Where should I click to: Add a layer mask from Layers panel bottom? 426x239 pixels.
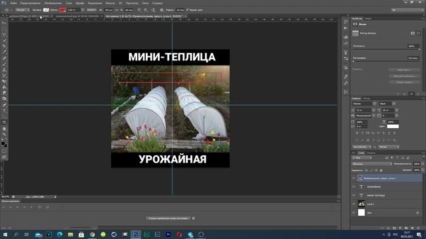tap(394, 228)
